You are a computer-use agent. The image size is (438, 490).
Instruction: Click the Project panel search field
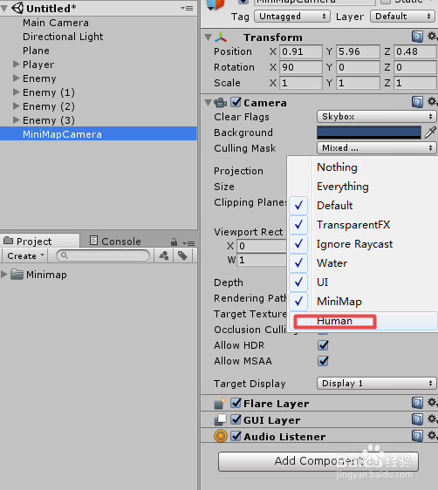pos(103,255)
